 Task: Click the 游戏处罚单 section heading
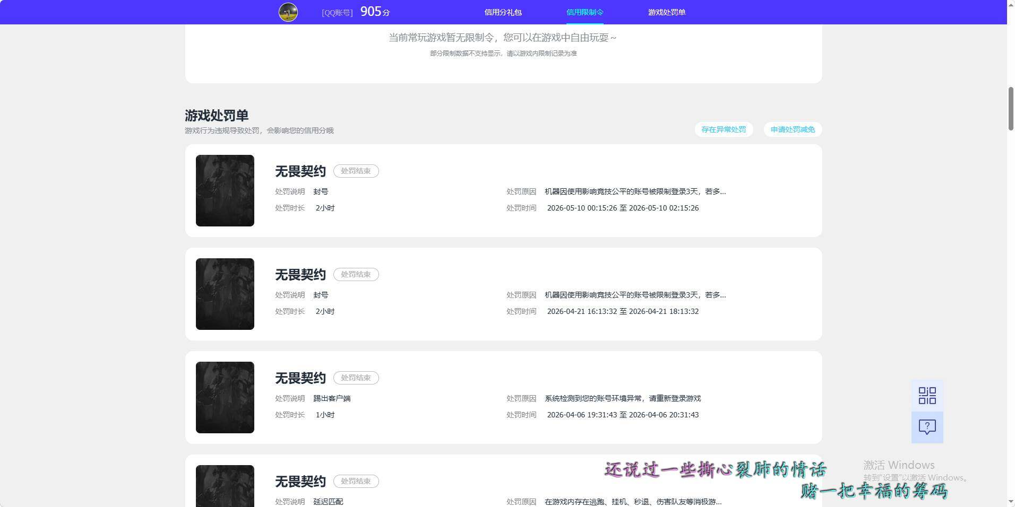(217, 115)
